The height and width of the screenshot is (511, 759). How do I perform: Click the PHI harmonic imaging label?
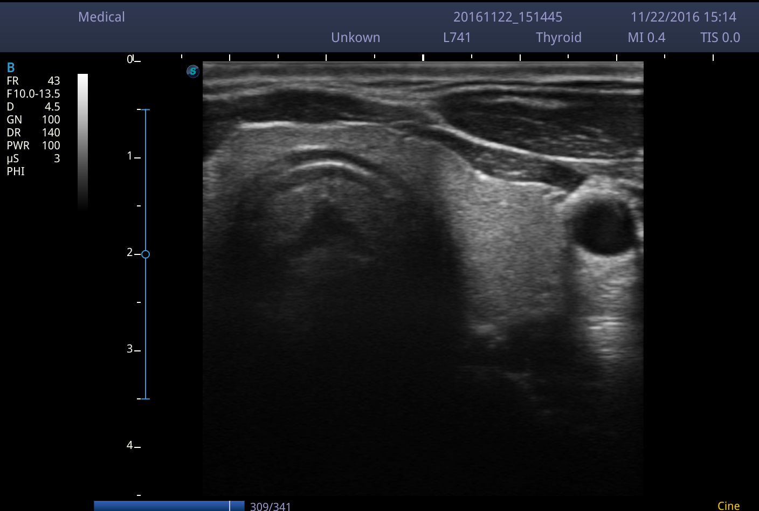(x=16, y=171)
